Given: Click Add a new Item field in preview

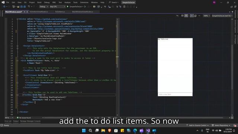Looking at the screenshot, I should (x=175, y=94).
